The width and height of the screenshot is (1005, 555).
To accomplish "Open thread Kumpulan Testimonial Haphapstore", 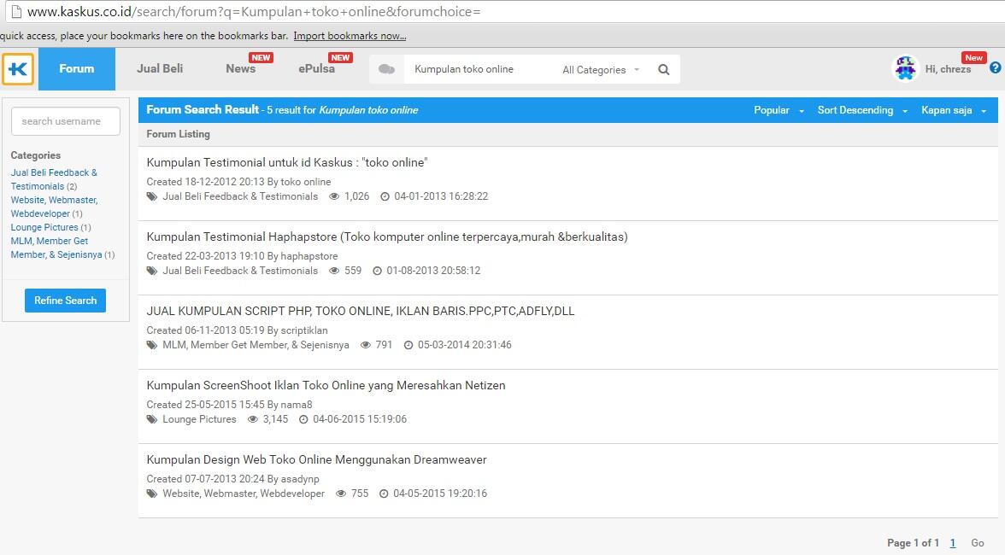I will [x=387, y=237].
